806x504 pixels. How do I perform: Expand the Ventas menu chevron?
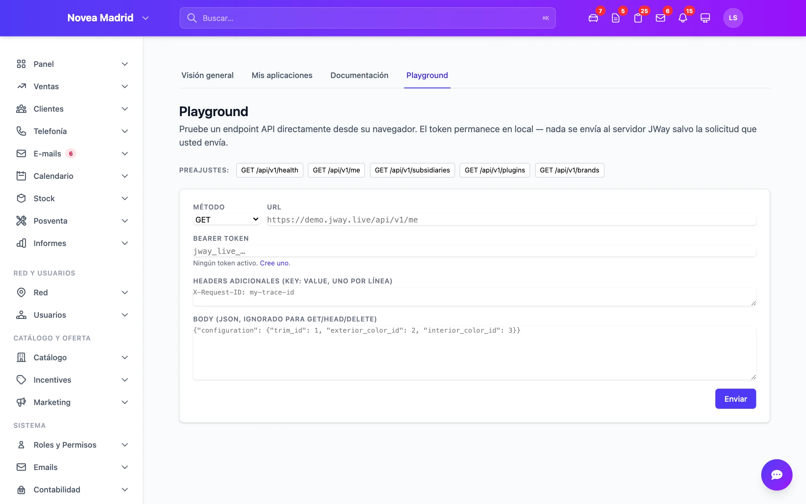pos(125,86)
